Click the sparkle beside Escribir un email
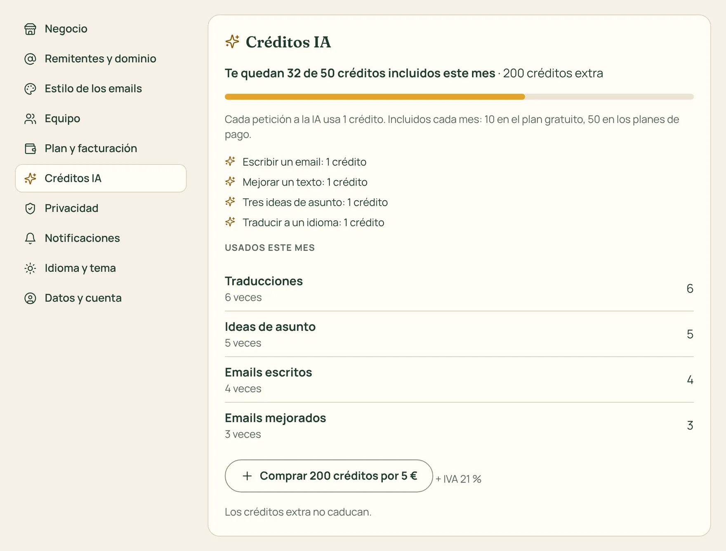The image size is (726, 551). [x=230, y=161]
